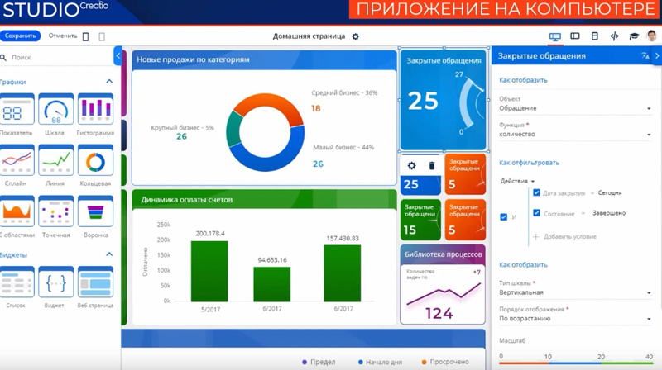
Task: Expand the Тип шкалы dropdown
Action: coord(574,292)
